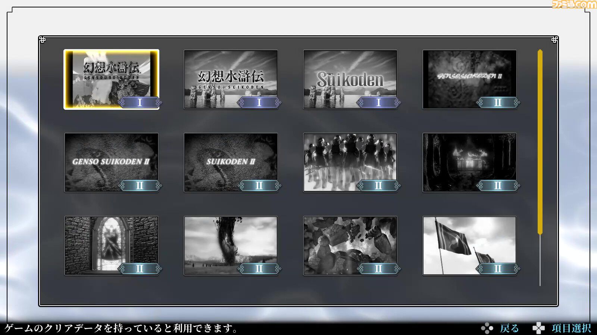Open the 幻想水滸伝 GENSO SUIKODEN stone pillars movie

(x=231, y=79)
